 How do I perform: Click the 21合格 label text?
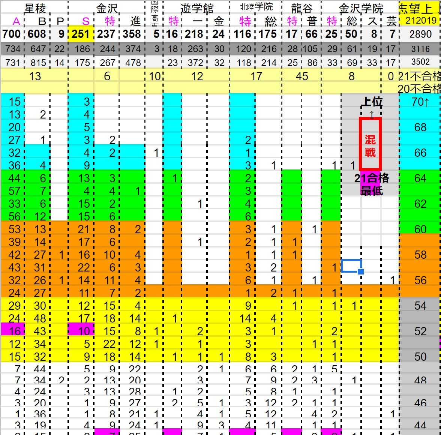371,178
